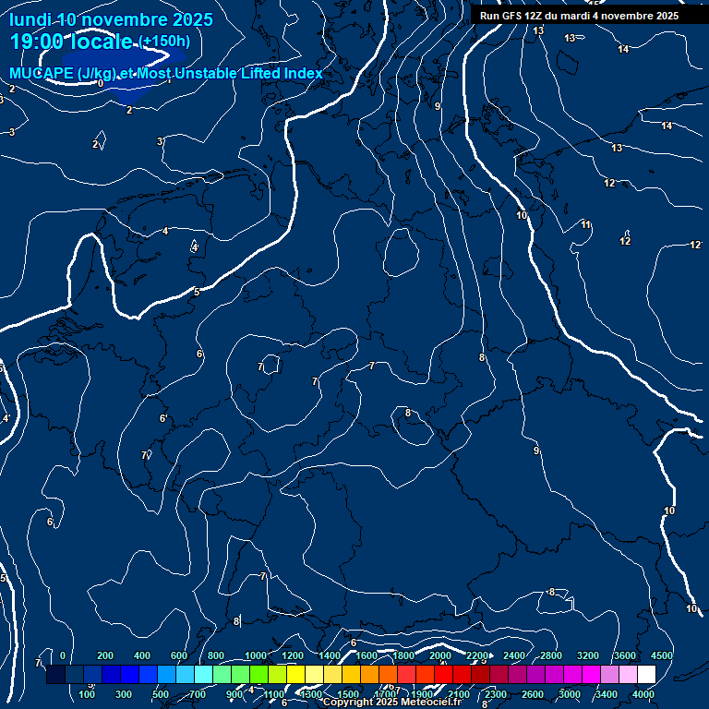
Task: Click the bright yellow 1200–1300 legend swatch
Action: (295, 674)
